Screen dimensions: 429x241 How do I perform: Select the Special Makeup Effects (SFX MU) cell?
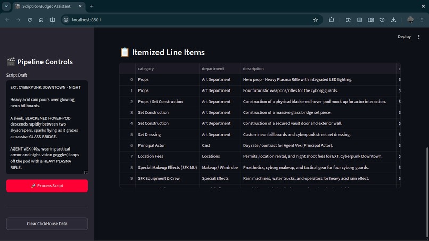(x=168, y=167)
